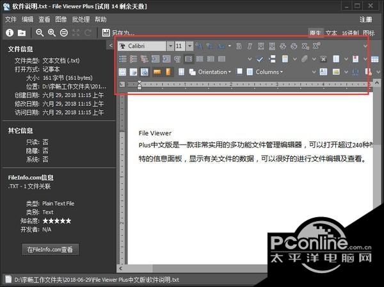Click the decrease indent icon
Image resolution: width=384 pixels, height=287 pixels.
click(156, 59)
